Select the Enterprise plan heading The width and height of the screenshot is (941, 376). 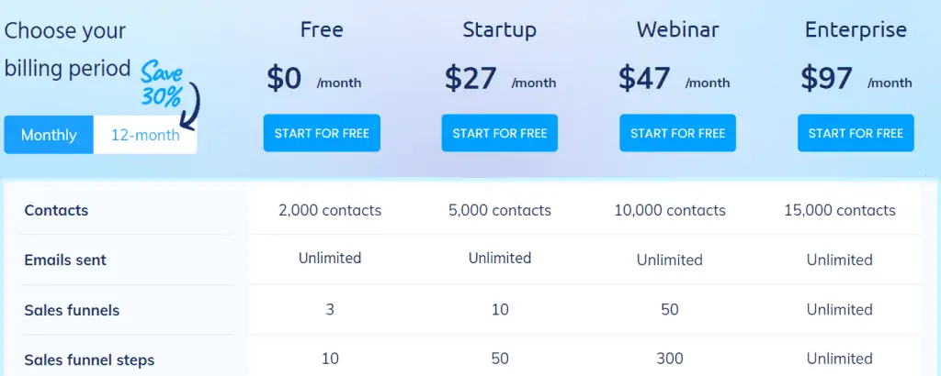856,30
